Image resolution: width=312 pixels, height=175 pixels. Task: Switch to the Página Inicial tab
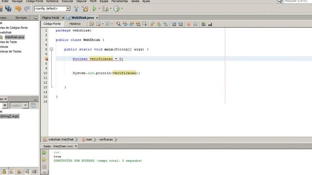pos(51,17)
